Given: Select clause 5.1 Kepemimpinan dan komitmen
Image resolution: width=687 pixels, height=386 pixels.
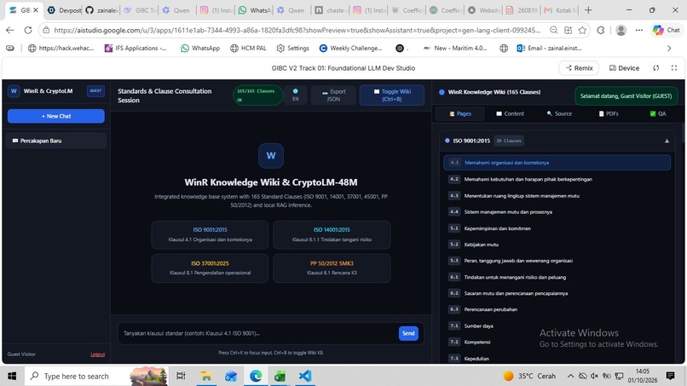Looking at the screenshot, I should [557, 228].
